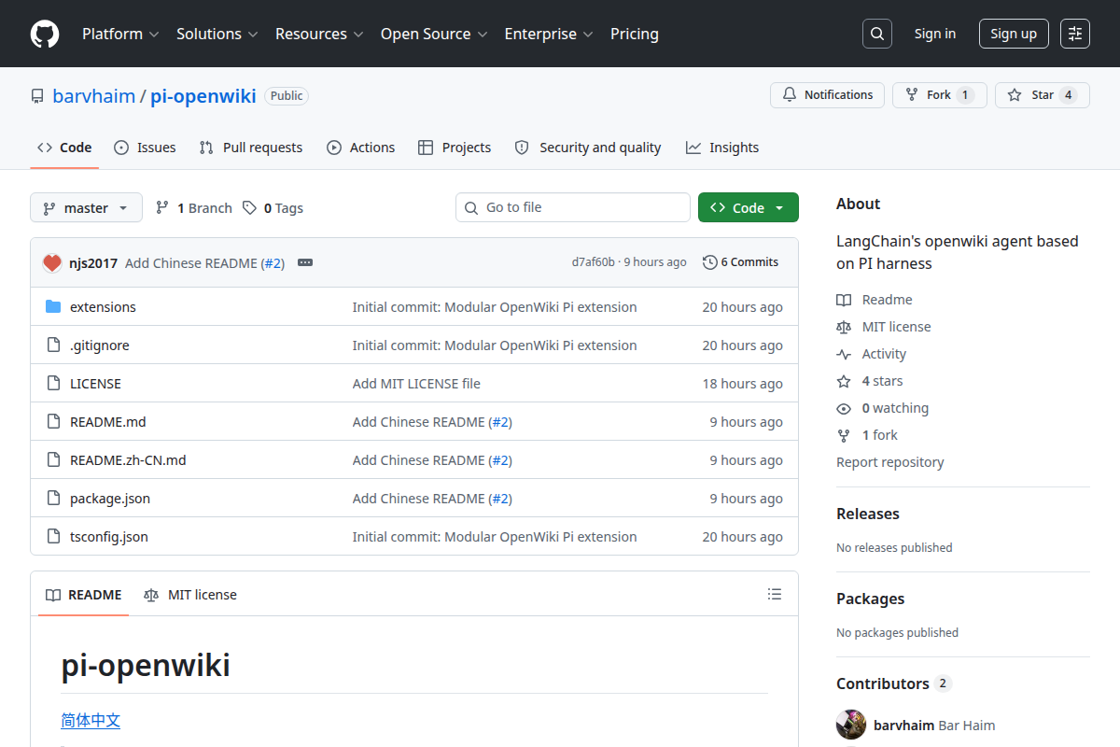The width and height of the screenshot is (1120, 747).
Task: Open the green Code dropdown
Action: [749, 208]
